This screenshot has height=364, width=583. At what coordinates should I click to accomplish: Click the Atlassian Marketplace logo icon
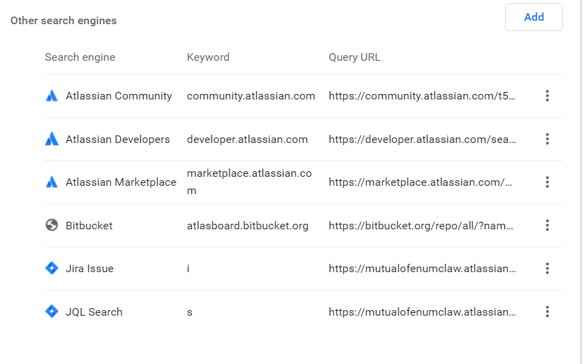tap(52, 182)
